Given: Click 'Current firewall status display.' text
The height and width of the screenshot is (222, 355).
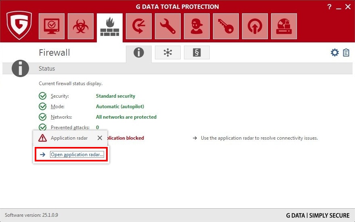Looking at the screenshot, I should (71, 84).
